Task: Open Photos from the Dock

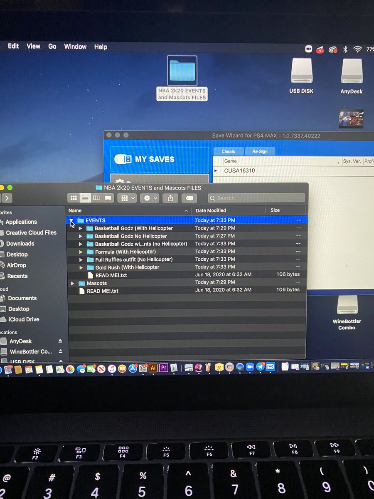Action: tap(70, 369)
